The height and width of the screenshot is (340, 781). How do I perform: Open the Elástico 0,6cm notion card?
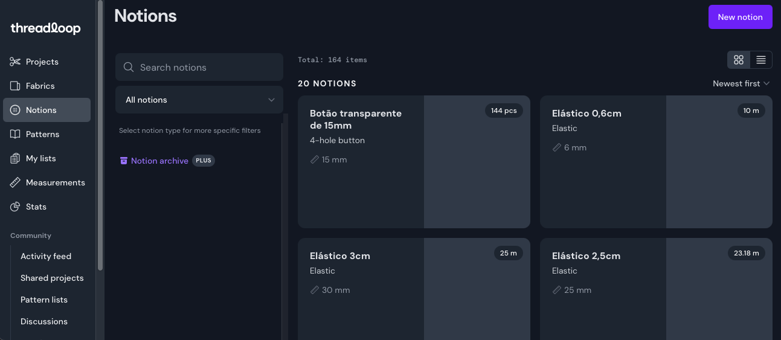pos(655,162)
